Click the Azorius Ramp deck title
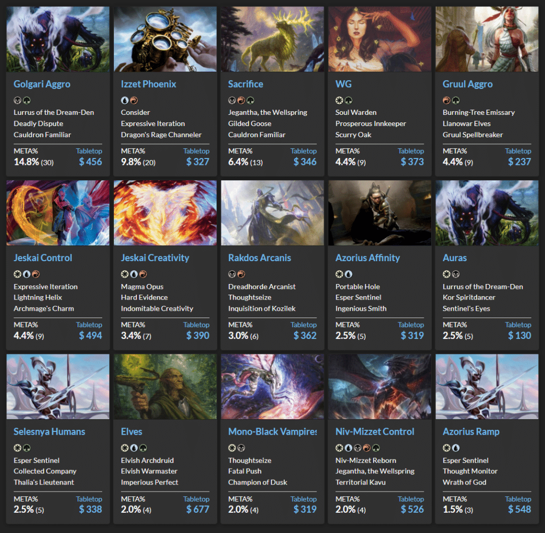This screenshot has width=545, height=533. [471, 431]
